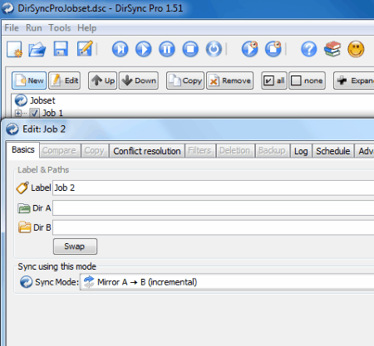
Task: Save jobset using floppy disk icon
Action: [61, 49]
